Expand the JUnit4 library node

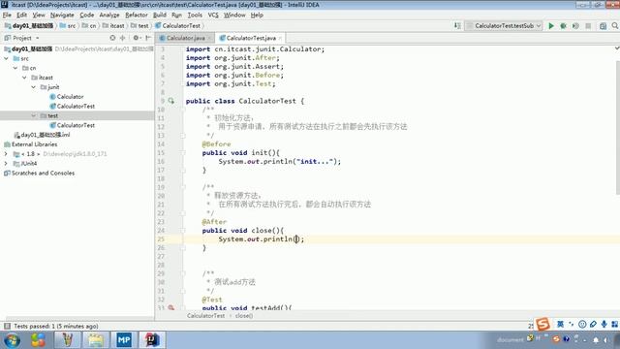(x=7, y=164)
